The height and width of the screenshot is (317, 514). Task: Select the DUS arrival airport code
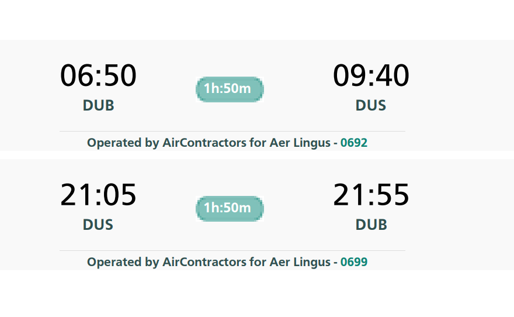(371, 105)
